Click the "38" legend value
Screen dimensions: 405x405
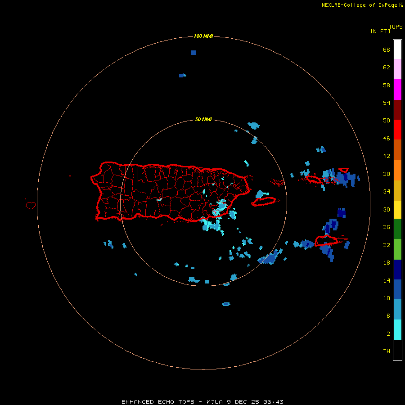pos(387,174)
